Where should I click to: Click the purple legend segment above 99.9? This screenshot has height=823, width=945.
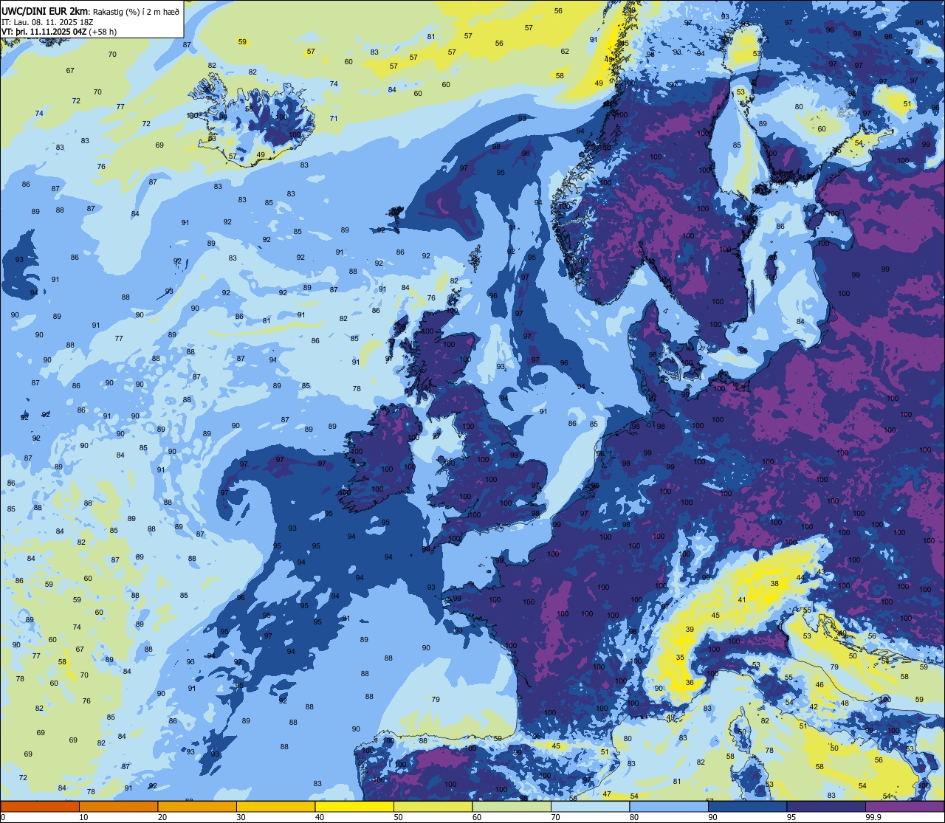905,806
